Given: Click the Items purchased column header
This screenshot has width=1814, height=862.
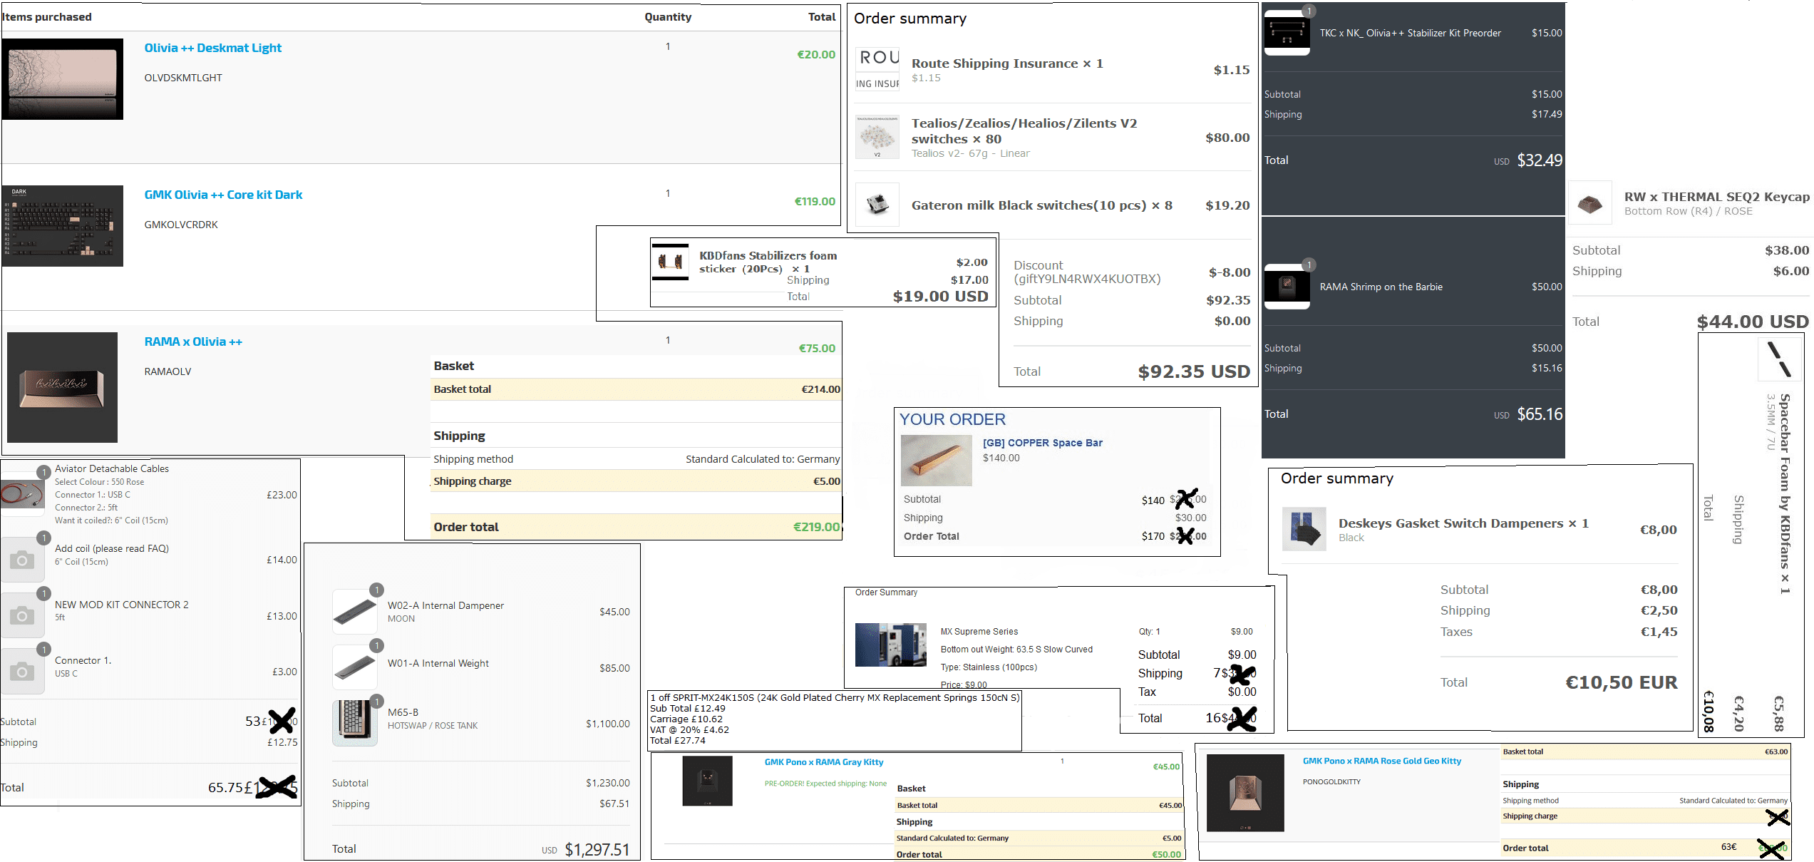Looking at the screenshot, I should pos(47,16).
